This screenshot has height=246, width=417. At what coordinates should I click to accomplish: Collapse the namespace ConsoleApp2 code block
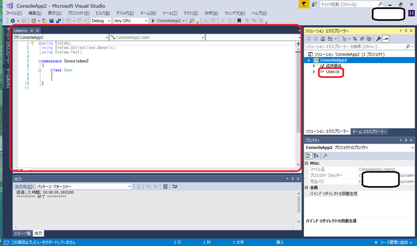point(40,61)
